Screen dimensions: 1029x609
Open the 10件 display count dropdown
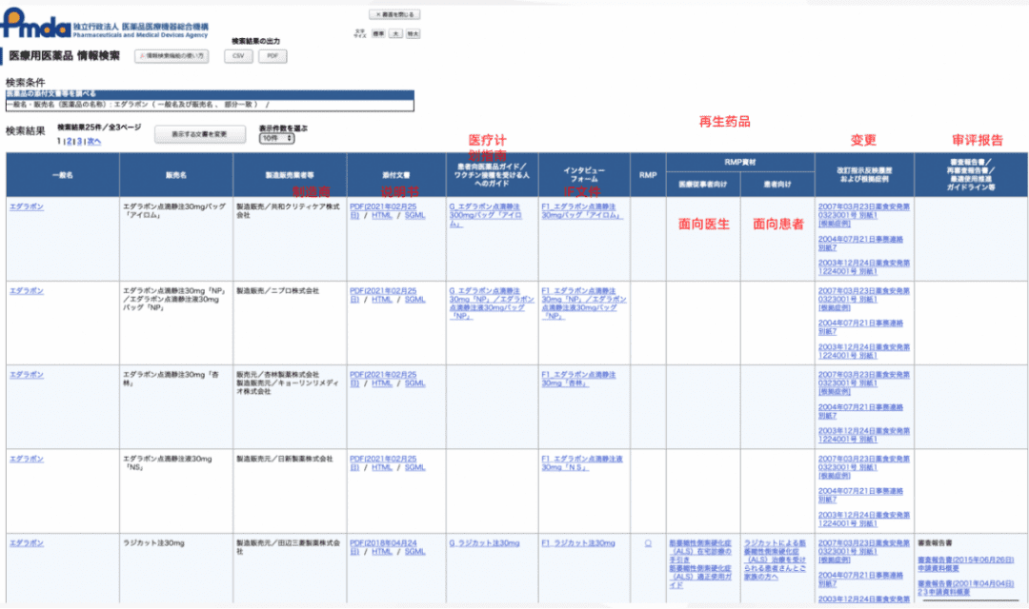tap(277, 139)
